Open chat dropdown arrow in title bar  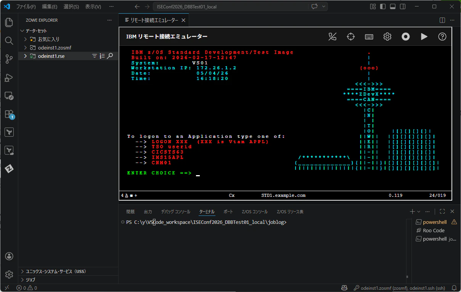tap(324, 6)
